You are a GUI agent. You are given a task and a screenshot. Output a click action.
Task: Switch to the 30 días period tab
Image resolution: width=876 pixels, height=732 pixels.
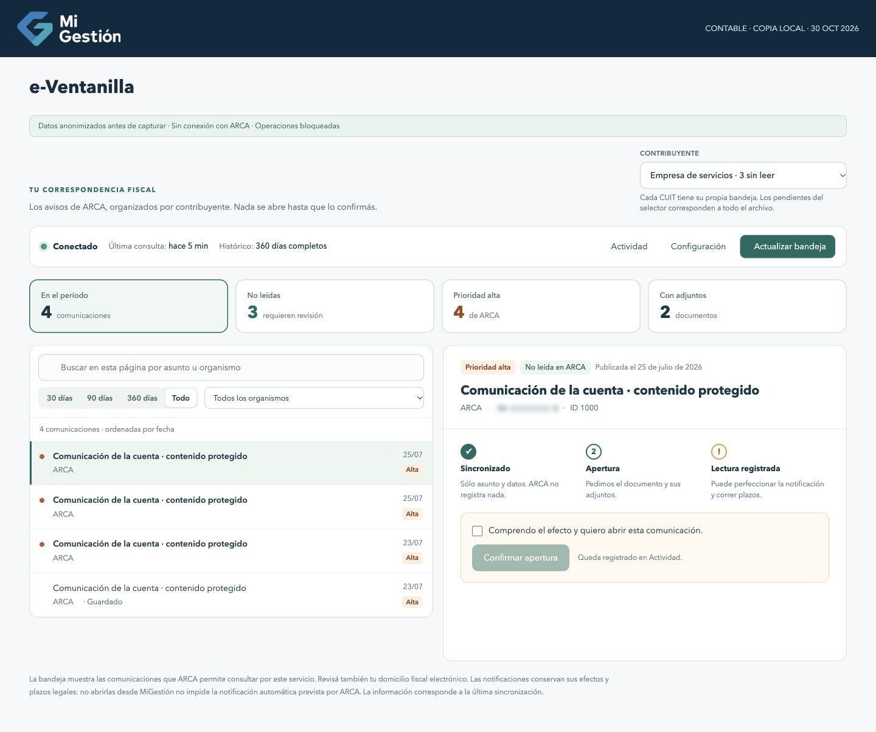[60, 398]
